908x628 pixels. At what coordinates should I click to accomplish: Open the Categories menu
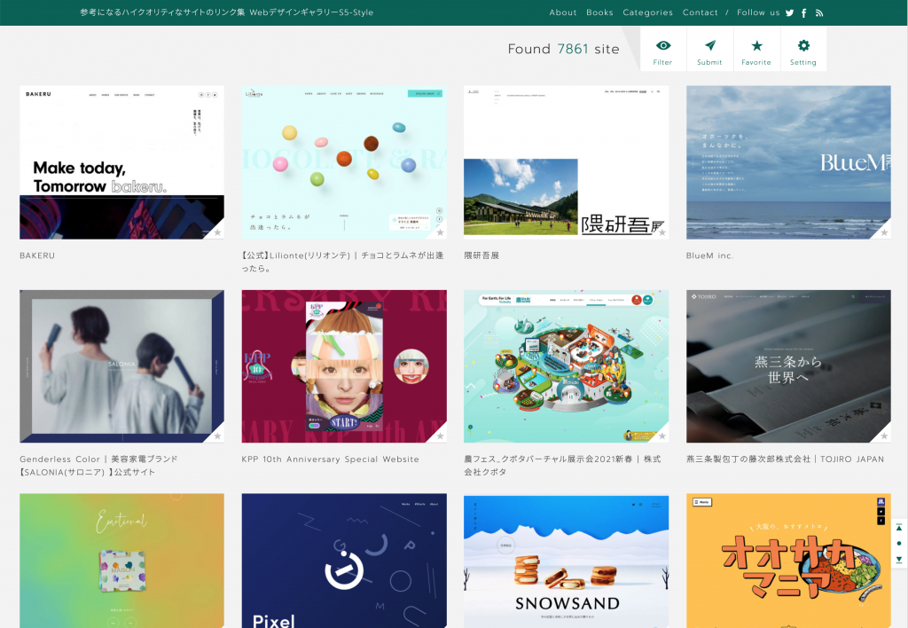pyautogui.click(x=647, y=12)
